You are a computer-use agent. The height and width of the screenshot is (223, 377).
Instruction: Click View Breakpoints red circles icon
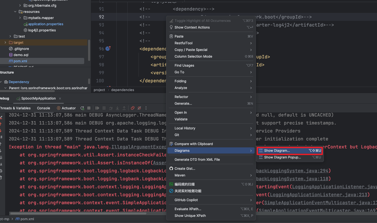[133, 108]
